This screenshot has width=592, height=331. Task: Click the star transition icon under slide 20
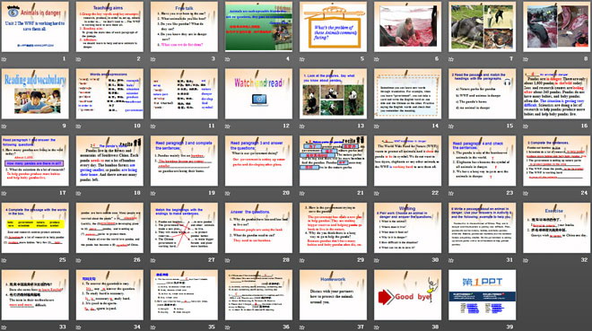228,193
